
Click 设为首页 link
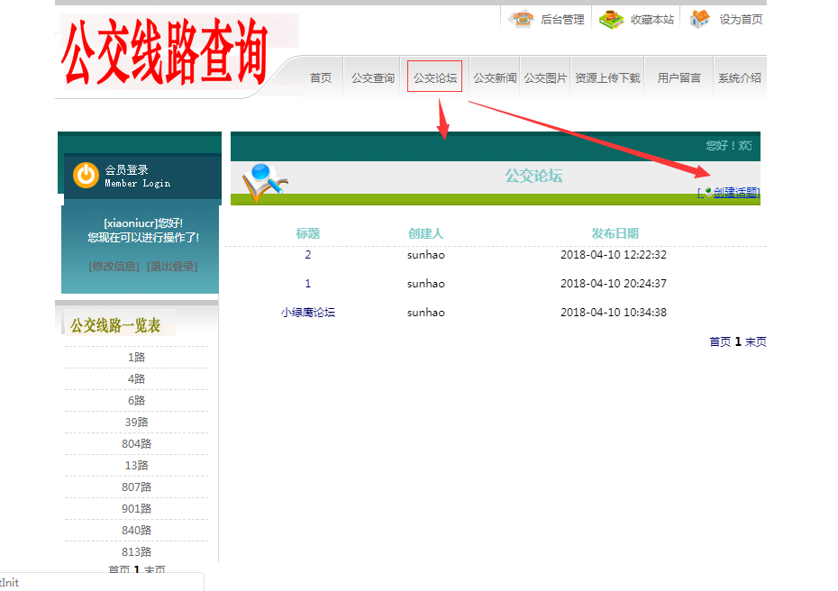point(741,20)
